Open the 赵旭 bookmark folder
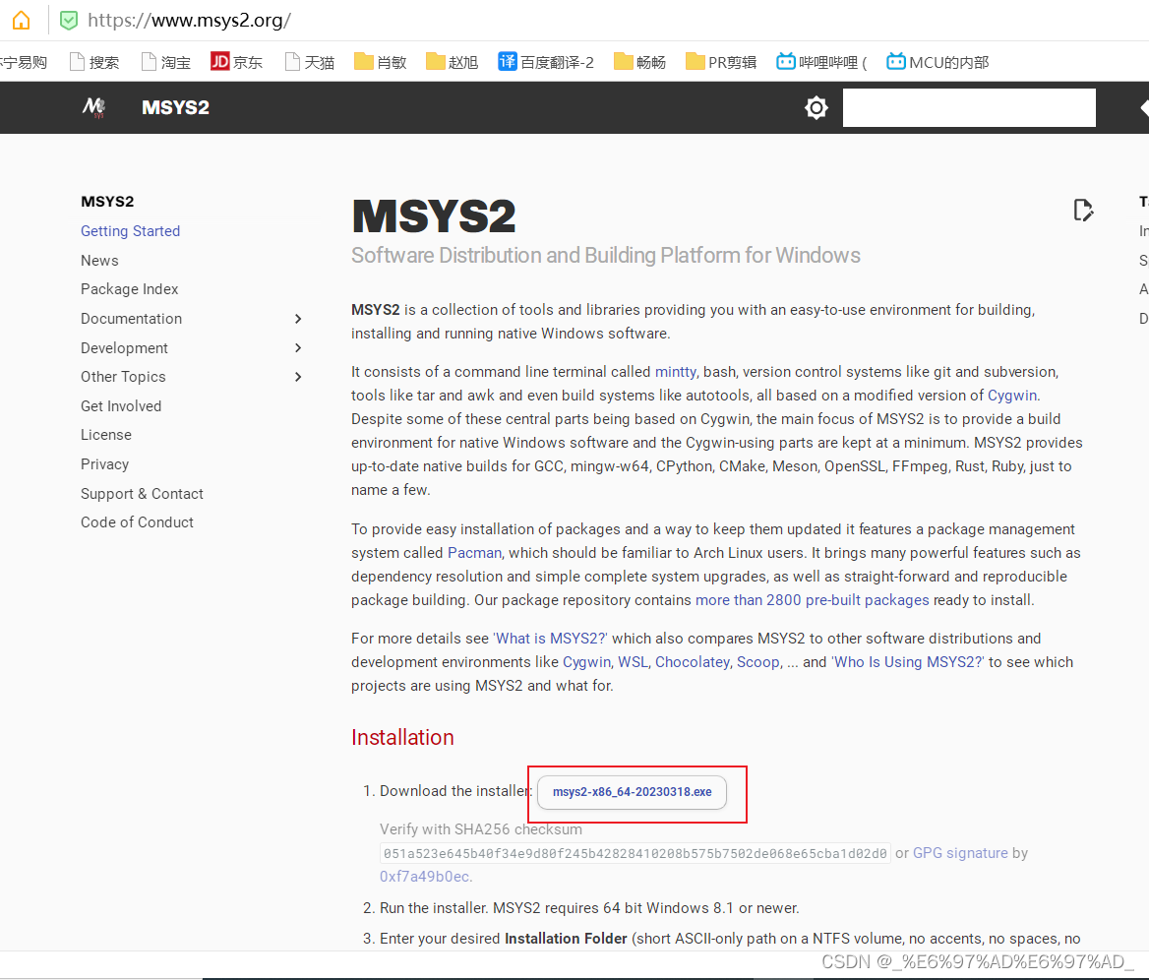 (x=453, y=62)
